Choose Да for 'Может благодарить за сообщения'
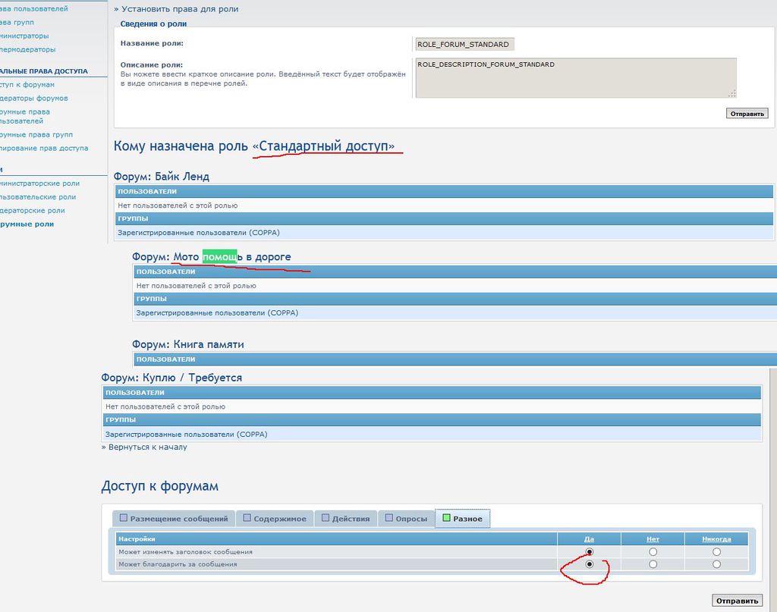 coord(590,564)
